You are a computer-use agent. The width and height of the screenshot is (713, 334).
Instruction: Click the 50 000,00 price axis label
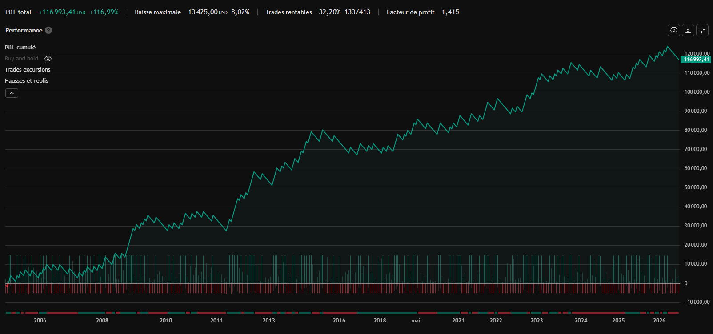[696, 187]
